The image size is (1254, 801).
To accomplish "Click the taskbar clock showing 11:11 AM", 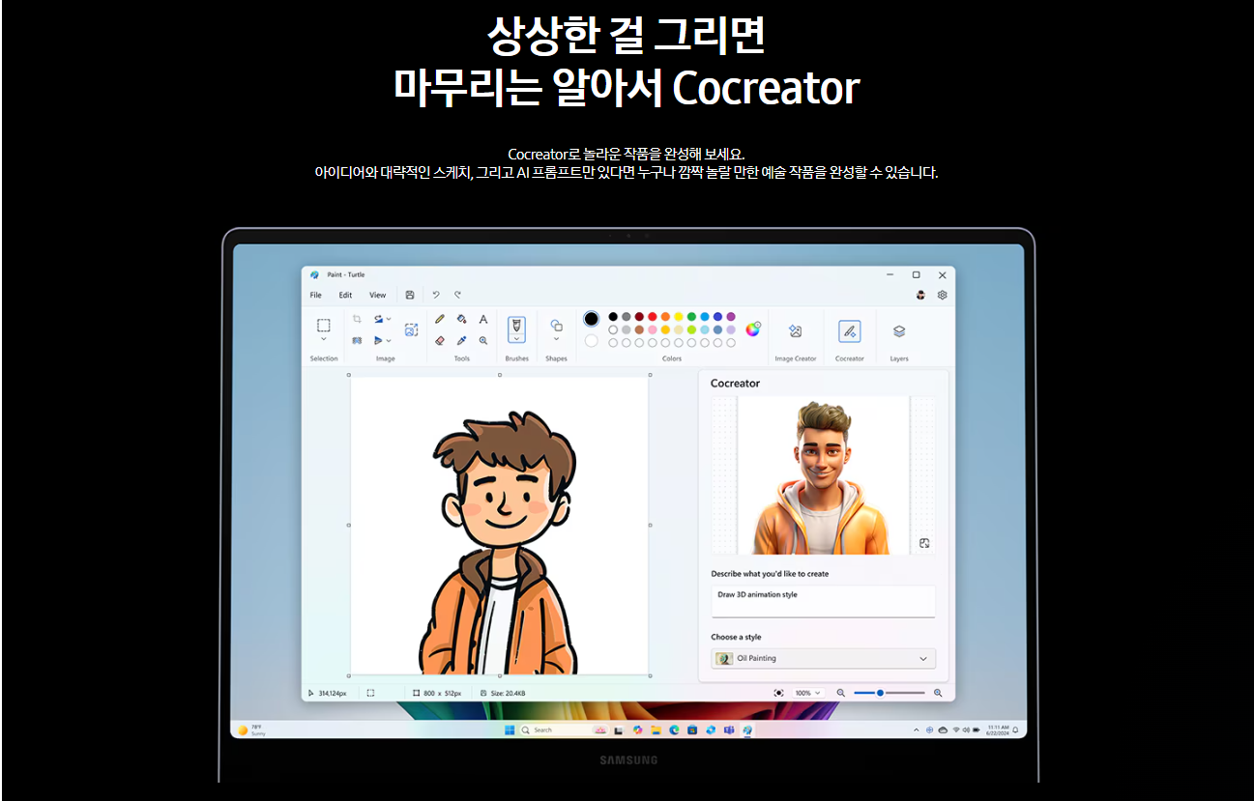I will tap(999, 729).
